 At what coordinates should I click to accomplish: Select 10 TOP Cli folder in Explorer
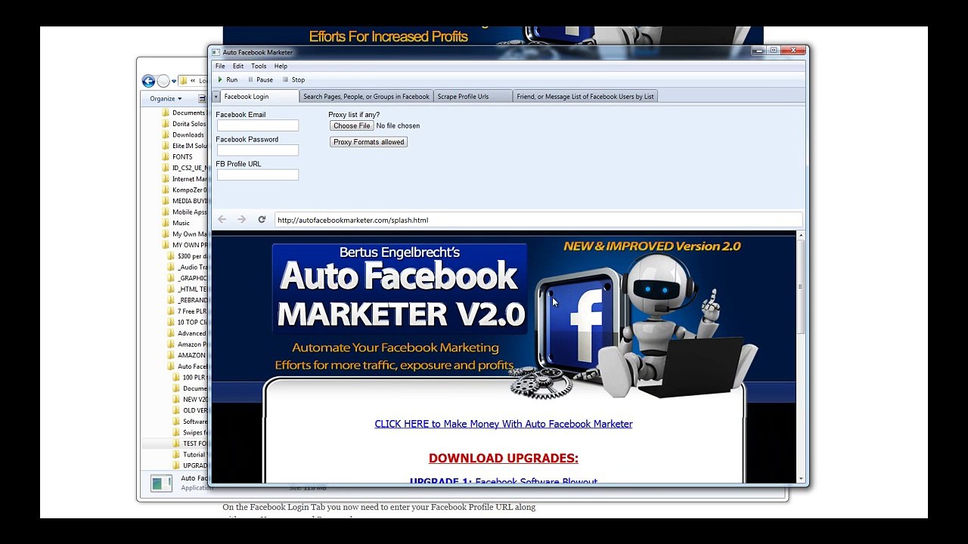click(188, 323)
